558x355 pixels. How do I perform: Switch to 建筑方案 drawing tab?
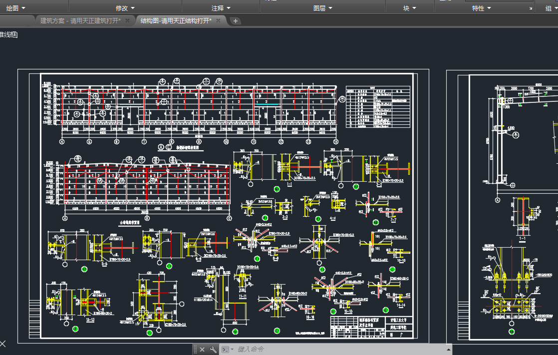pyautogui.click(x=80, y=20)
